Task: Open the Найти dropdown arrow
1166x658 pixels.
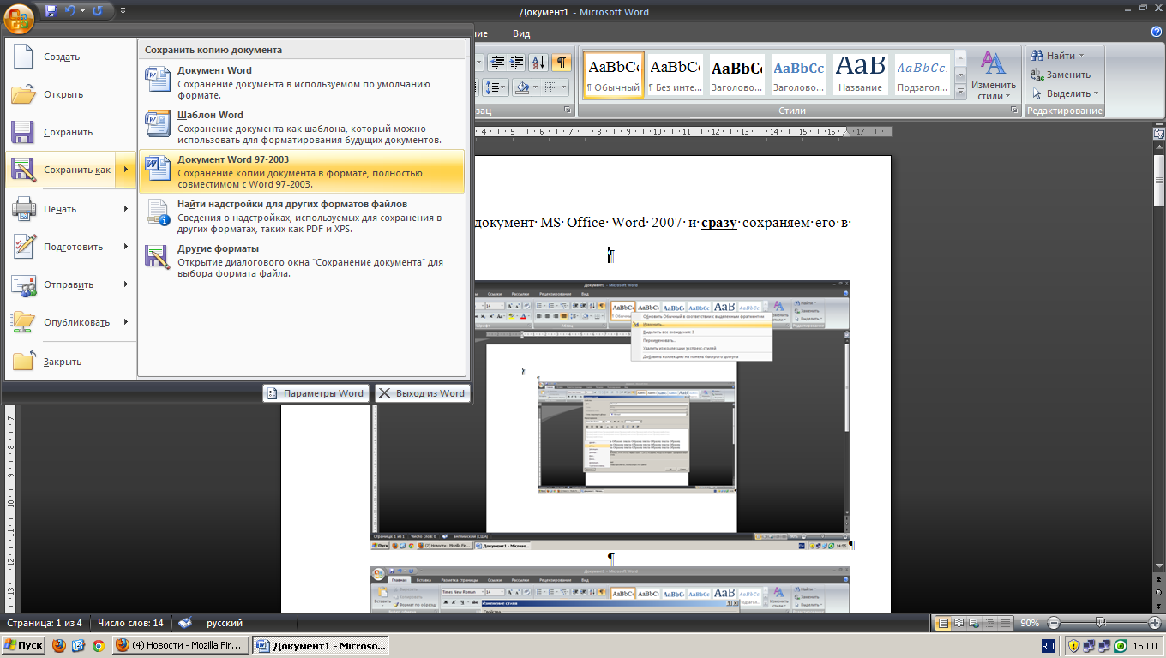Action: [1081, 56]
